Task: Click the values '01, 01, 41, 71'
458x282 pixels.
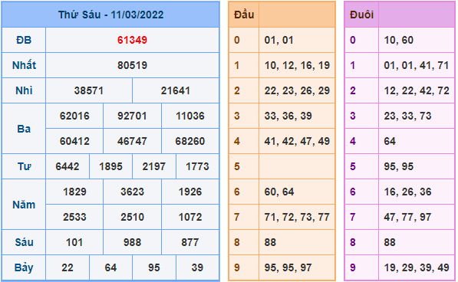Action: (x=417, y=65)
